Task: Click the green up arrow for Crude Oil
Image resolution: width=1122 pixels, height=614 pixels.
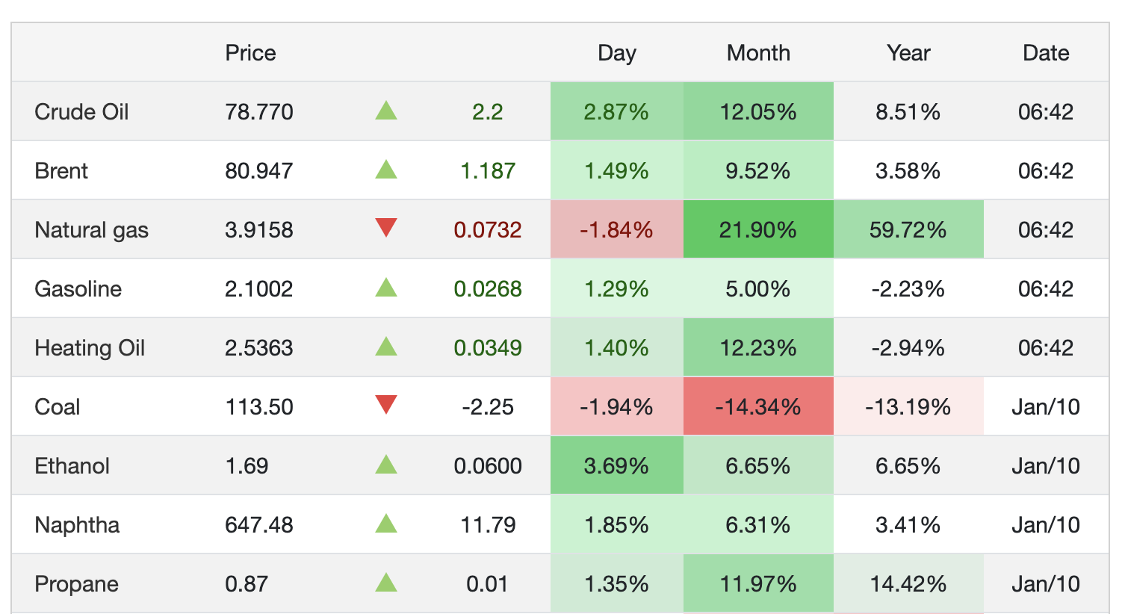Action: coord(386,111)
